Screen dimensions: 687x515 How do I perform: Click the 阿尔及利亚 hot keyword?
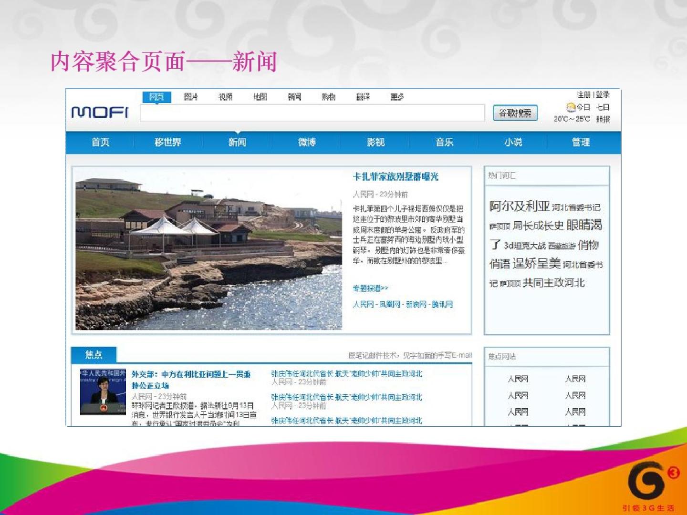pos(519,206)
